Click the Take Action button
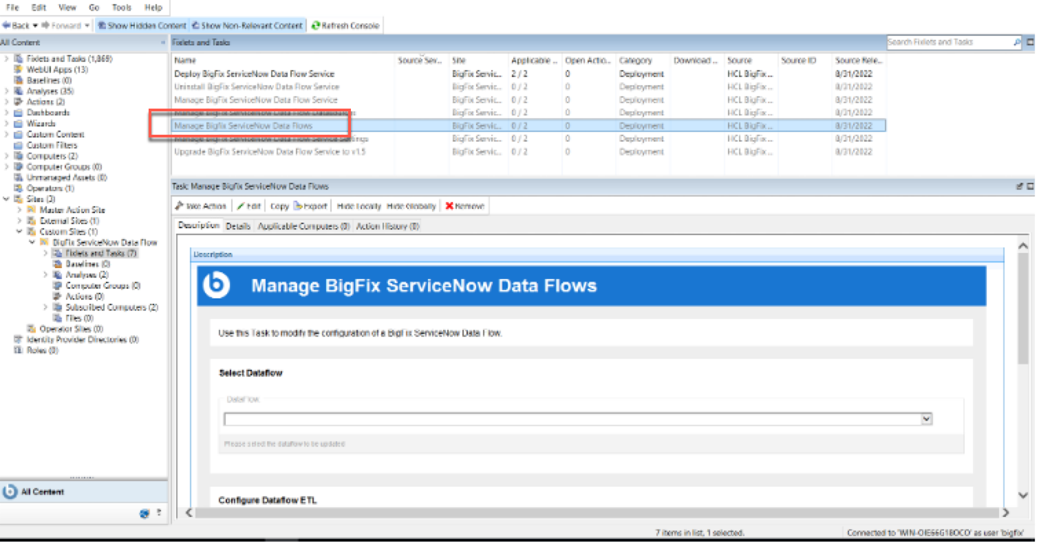1039x543 pixels. click(201, 206)
